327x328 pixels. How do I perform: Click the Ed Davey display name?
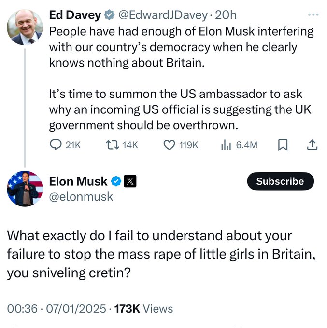75,15
